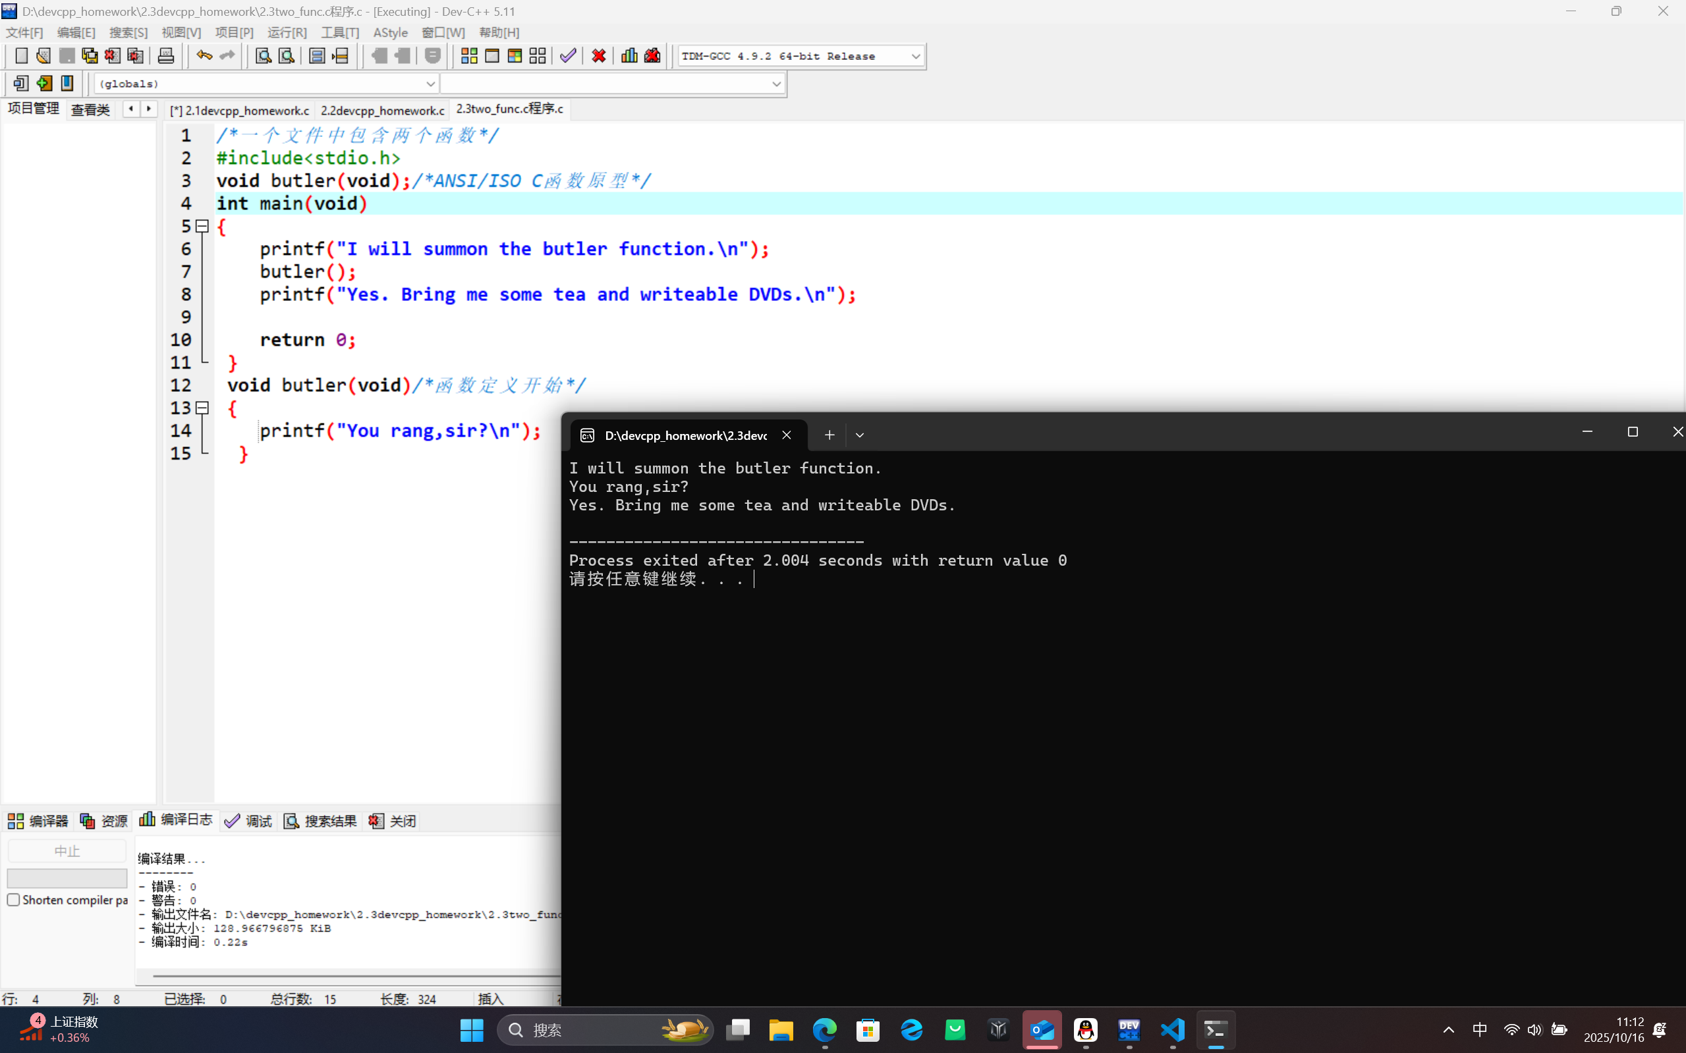Click the Profile analysis bar chart icon
Image resolution: width=1686 pixels, height=1053 pixels.
pos(629,56)
